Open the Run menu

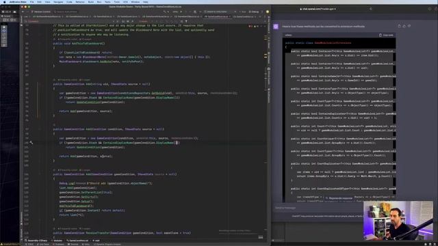(x=99, y=2)
